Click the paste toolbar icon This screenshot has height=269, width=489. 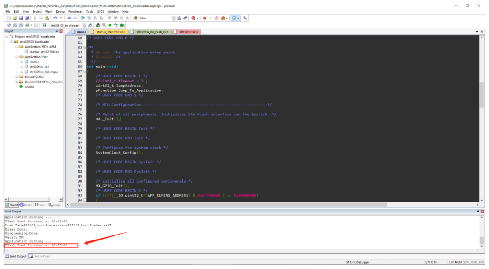pos(47,18)
